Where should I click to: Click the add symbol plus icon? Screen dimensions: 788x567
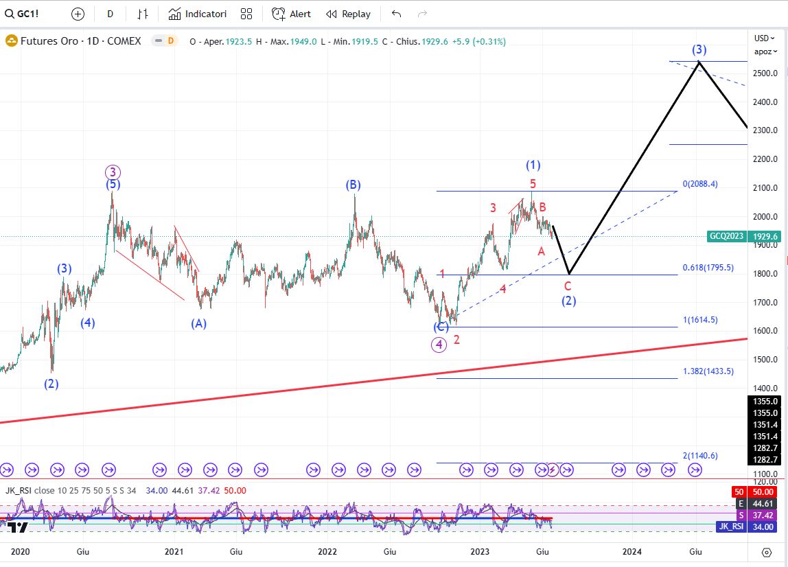pos(78,14)
